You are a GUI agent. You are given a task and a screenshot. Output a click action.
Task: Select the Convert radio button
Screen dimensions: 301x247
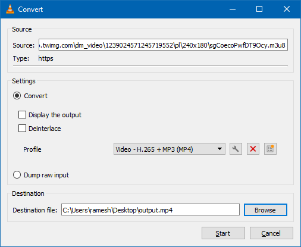coord(17,96)
